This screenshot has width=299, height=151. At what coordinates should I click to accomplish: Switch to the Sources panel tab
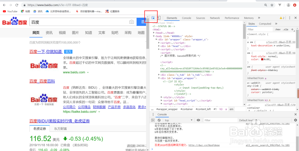200,18
